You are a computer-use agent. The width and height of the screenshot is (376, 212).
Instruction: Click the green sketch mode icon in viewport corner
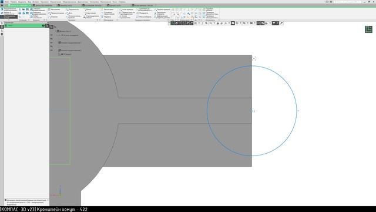pos(368,29)
